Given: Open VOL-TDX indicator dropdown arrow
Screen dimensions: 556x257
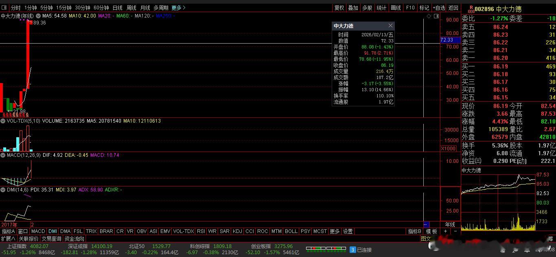Looking at the screenshot, I should 3,121.
